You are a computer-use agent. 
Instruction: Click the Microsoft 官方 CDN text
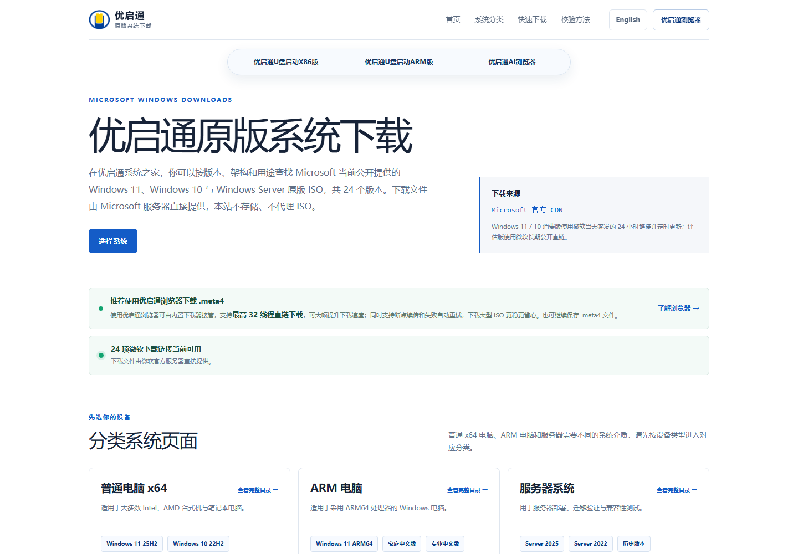click(527, 210)
